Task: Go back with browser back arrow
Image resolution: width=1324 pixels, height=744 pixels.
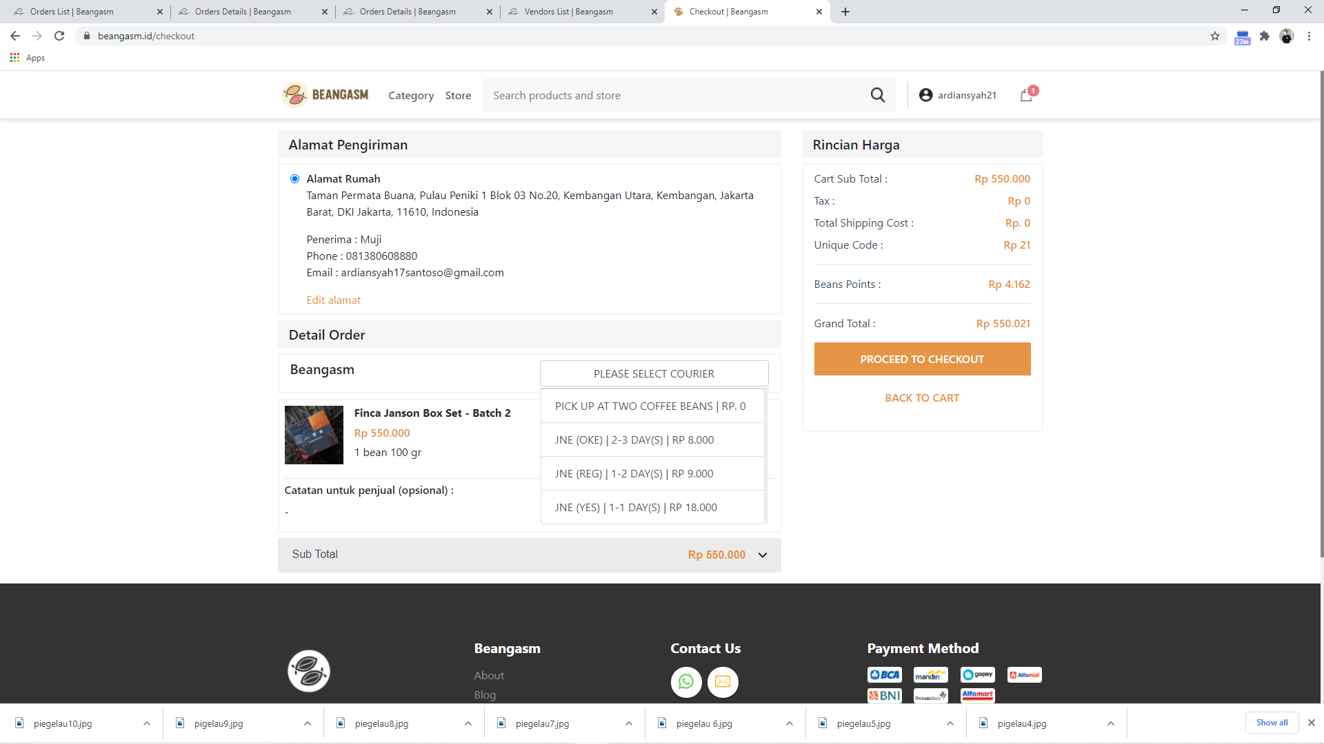Action: [x=15, y=36]
